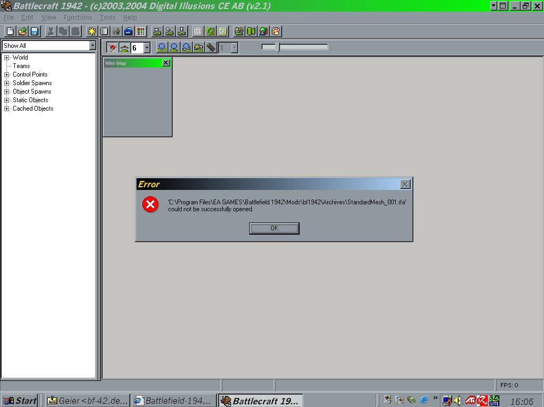
Task: Click OK in the Error dialog
Action: point(274,228)
